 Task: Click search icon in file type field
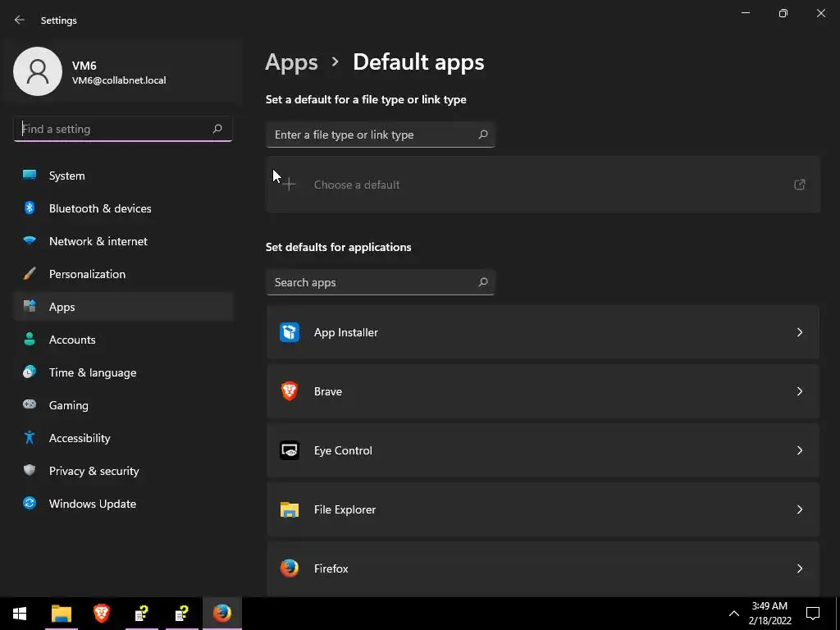tap(482, 135)
